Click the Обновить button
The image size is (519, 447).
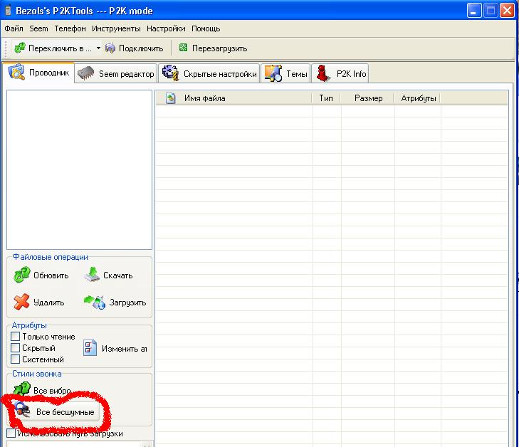point(41,275)
